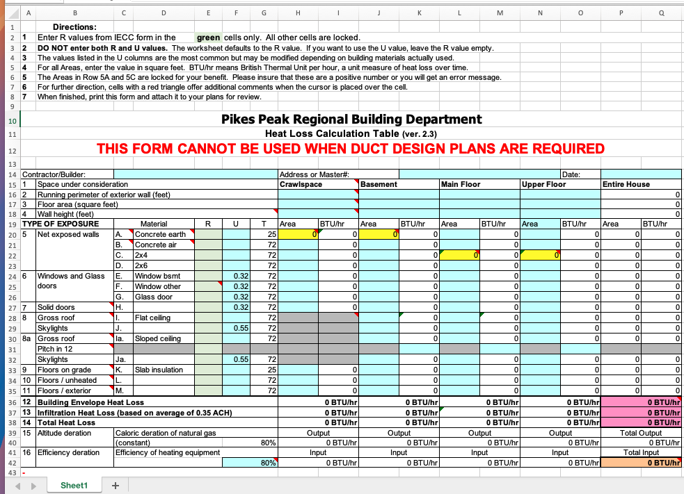This screenshot has height=494, width=684.
Task: Select 'Efficiency deration' label
Action: click(x=68, y=452)
